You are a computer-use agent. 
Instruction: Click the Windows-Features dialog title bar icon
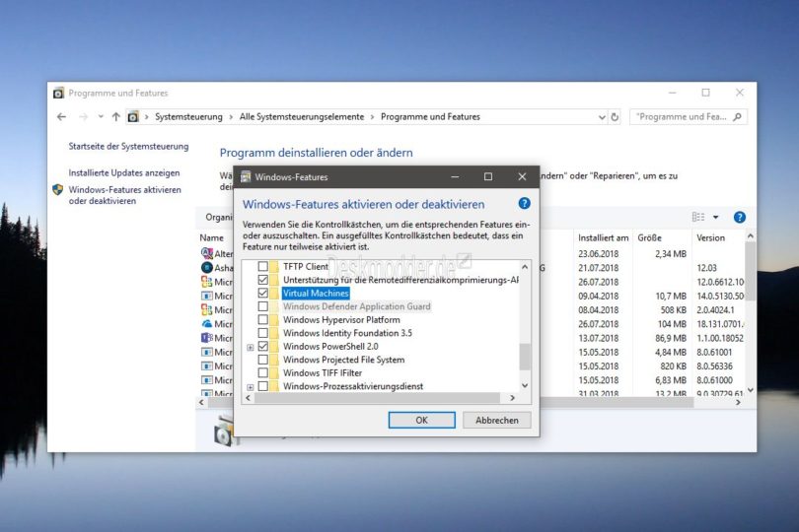pos(246,177)
